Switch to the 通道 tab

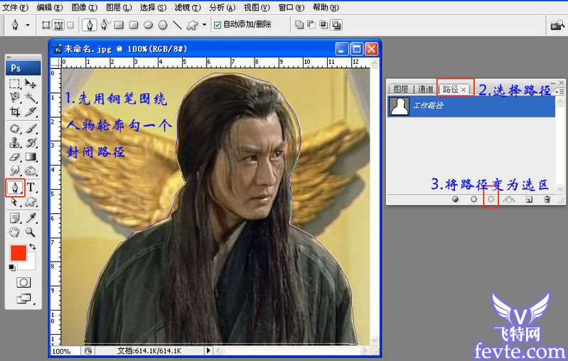click(x=425, y=89)
